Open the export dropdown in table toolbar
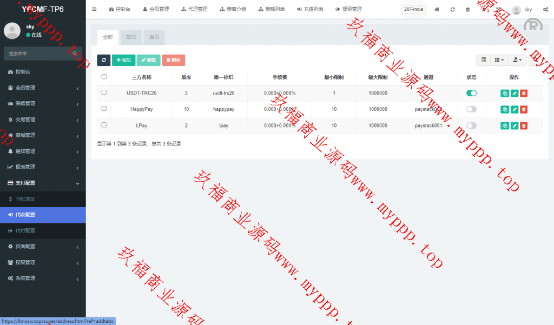Viewport: 554px width, 325px height. coord(518,60)
